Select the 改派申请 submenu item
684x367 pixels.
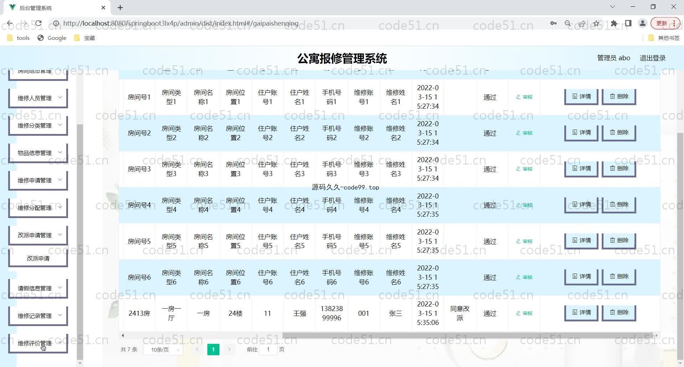38,258
